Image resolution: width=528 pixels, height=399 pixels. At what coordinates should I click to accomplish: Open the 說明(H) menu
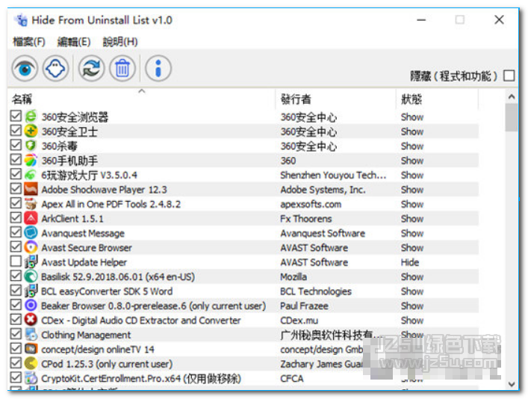pyautogui.click(x=120, y=42)
